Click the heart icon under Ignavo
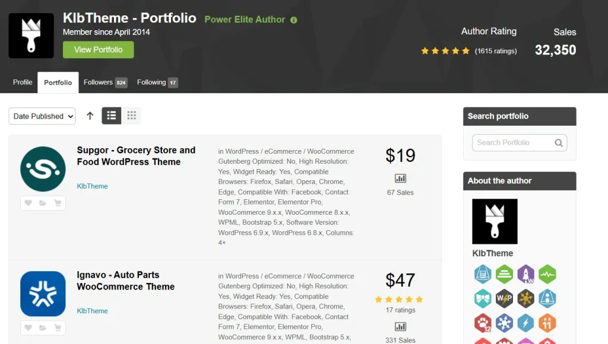Screen dimensions: 608x344 click(x=28, y=328)
